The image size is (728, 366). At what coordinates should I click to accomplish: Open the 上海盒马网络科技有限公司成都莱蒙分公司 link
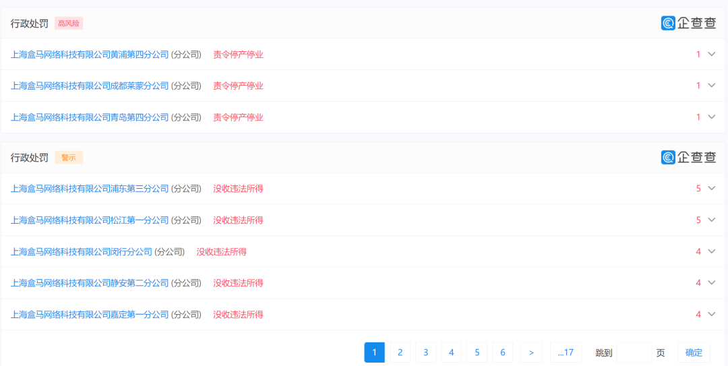(x=90, y=86)
